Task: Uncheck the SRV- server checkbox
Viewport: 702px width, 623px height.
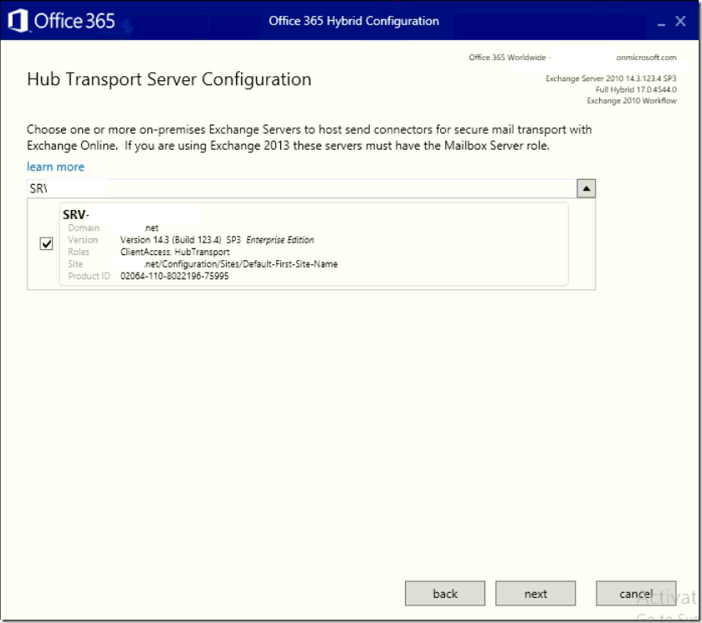Action: click(47, 243)
